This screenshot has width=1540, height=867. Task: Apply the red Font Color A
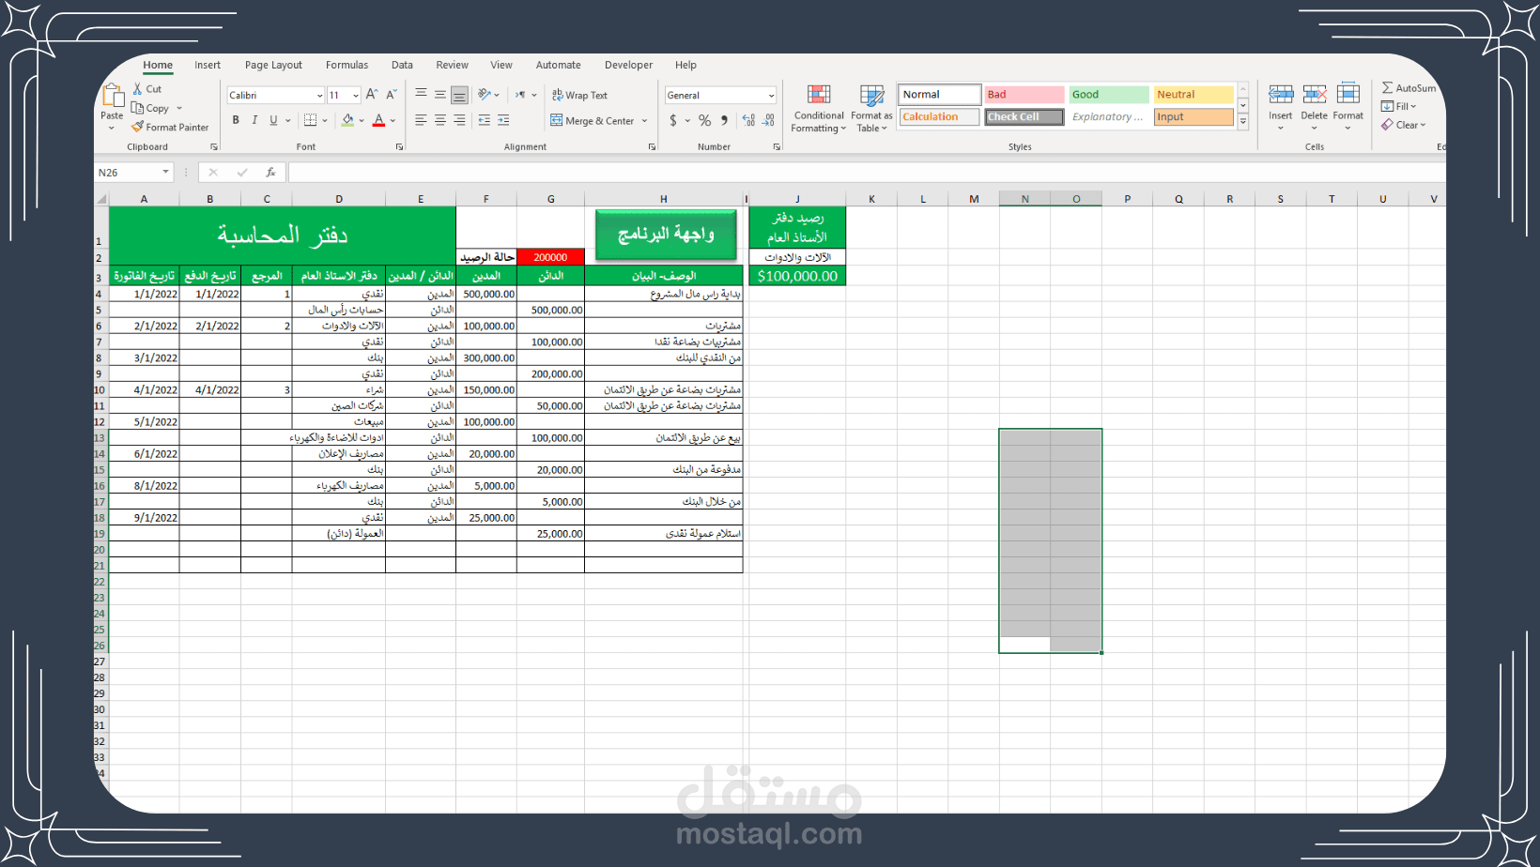coord(378,120)
